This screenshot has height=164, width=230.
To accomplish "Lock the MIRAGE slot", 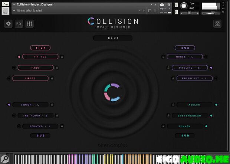I will pos(52,78).
